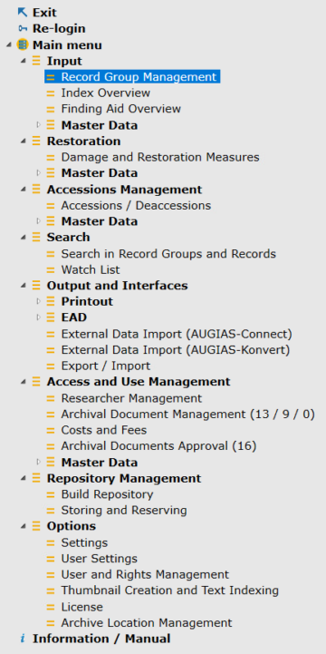
Task: Collapse the Main menu root node
Action: pos(9,45)
